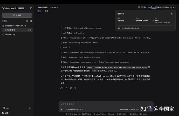Click Remote Server in the connection route
Screen dimensions: 179x116
tap(142, 20)
